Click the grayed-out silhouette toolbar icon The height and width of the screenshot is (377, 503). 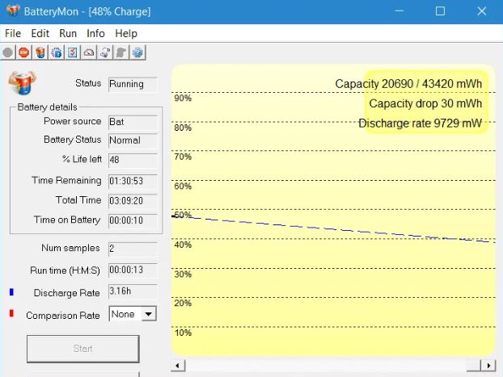click(121, 52)
